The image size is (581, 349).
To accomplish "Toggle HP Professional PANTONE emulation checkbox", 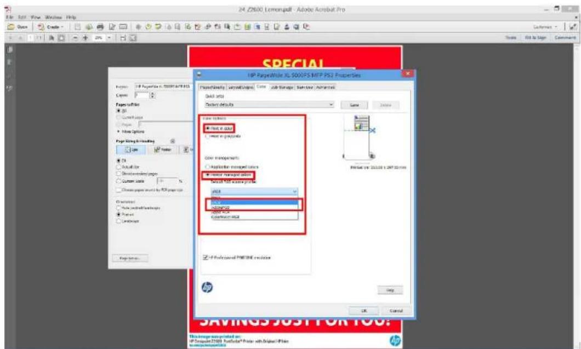I will [206, 257].
